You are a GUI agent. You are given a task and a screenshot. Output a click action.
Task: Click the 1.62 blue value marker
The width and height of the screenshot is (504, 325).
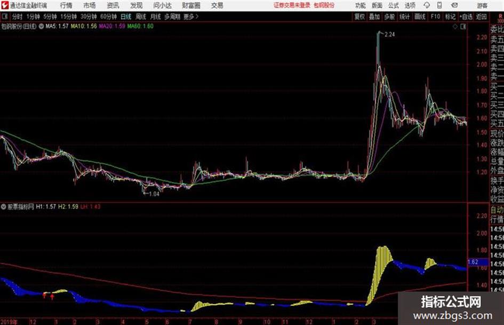[477, 262]
